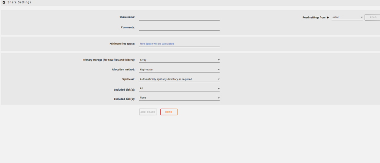This screenshot has height=163, width=380.
Task: Click the arrow icon beside Read settings from
Action: tap(328, 18)
